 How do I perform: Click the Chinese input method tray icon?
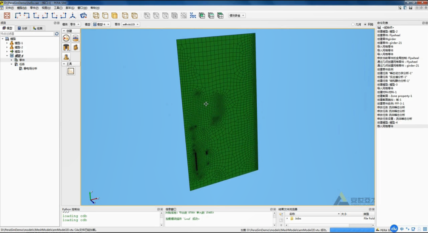[401, 229]
